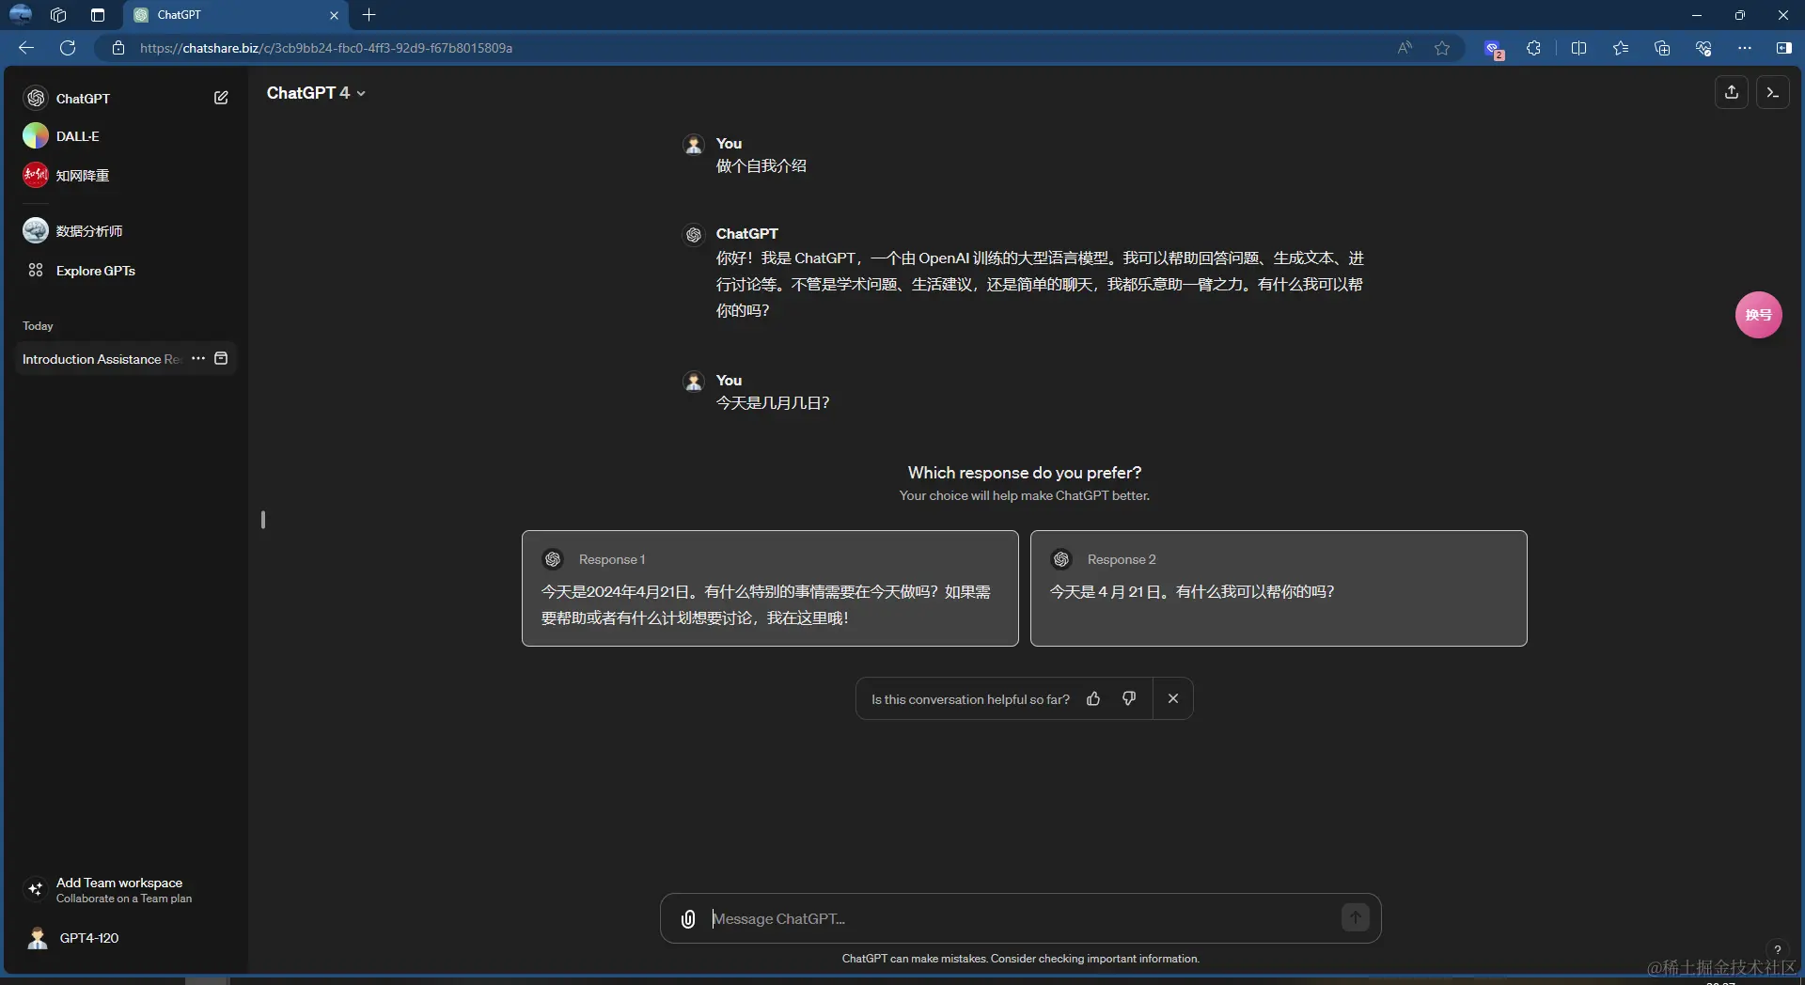
Task: Click ChatGPT logo in the sidebar
Action: (36, 98)
